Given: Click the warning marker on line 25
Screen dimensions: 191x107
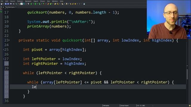Looking at the screenshot, I should [4, 50].
